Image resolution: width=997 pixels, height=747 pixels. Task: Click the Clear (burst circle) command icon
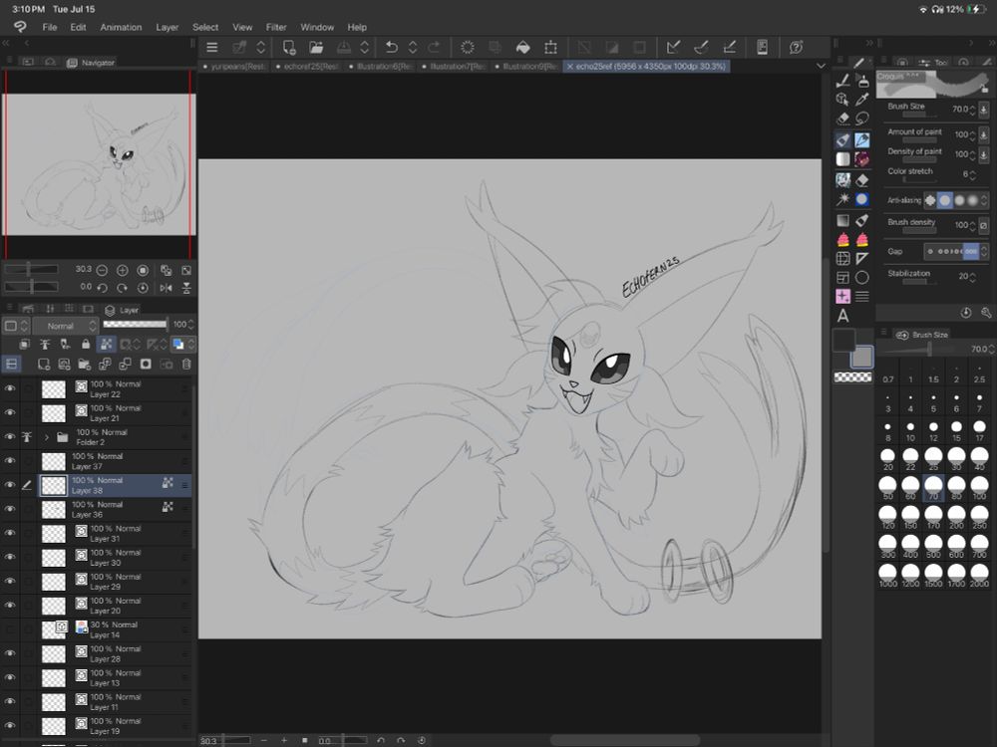(468, 47)
